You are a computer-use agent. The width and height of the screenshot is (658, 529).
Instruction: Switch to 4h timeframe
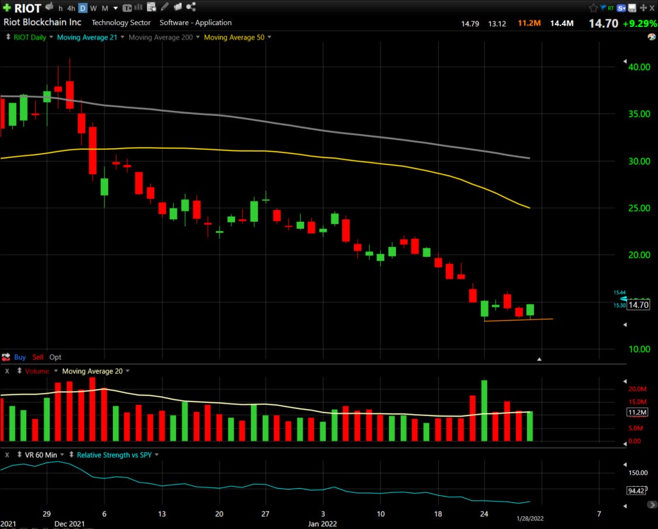71,8
